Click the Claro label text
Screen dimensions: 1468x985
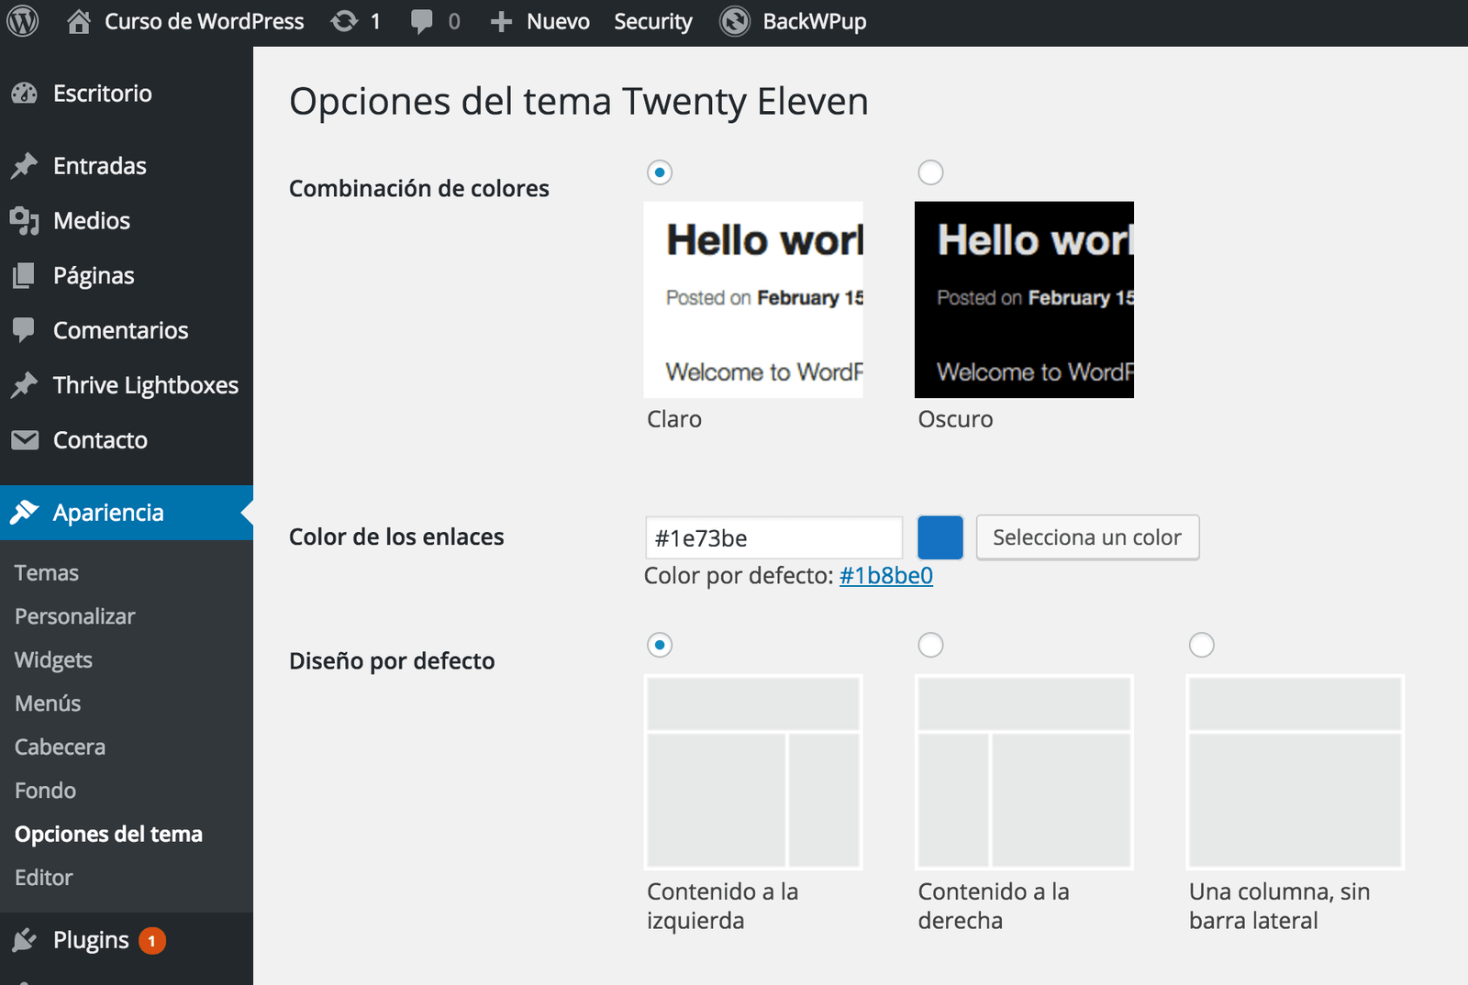pos(674,419)
